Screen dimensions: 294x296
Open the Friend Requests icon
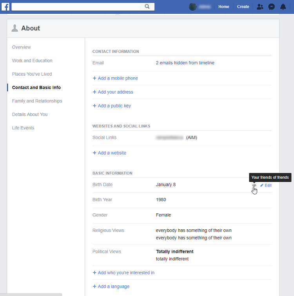pyautogui.click(x=260, y=7)
